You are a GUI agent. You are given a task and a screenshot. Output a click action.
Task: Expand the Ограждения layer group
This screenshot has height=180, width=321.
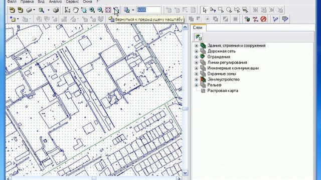(196, 56)
